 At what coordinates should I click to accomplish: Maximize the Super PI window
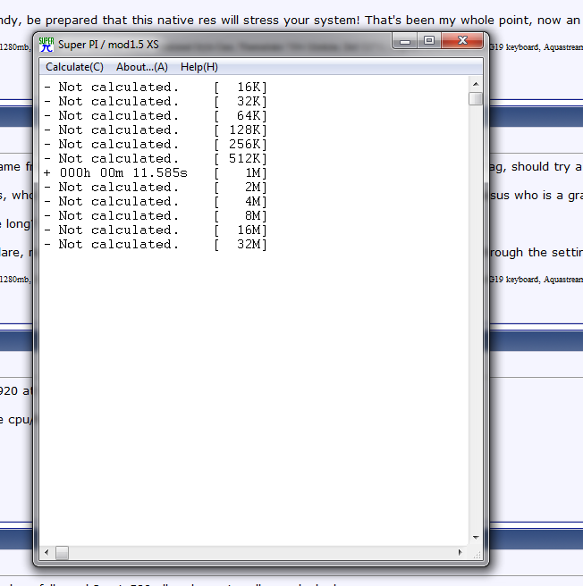429,41
